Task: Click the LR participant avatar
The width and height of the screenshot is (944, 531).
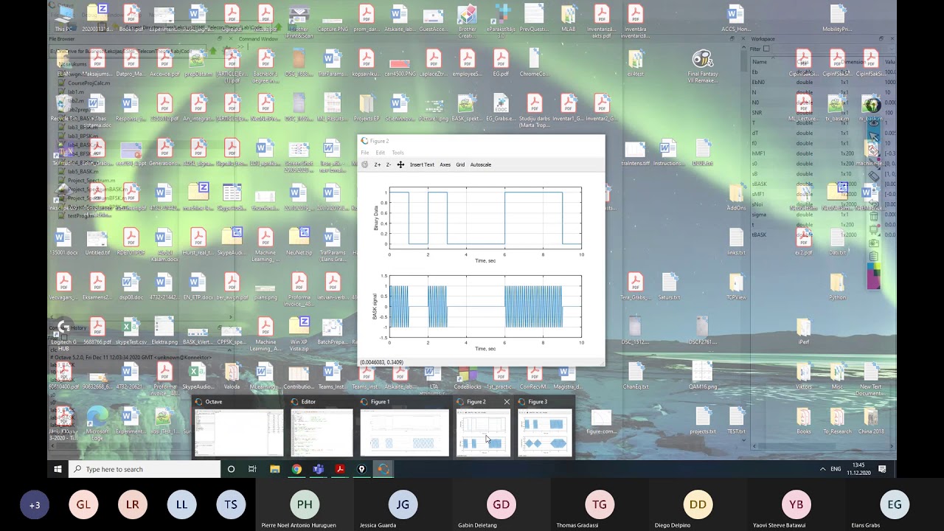Action: 133,505
